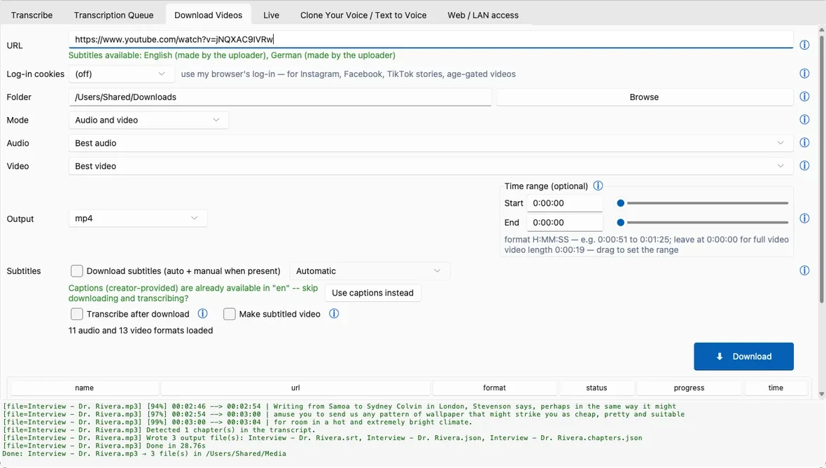826x468 pixels.
Task: Go to the Live tab
Action: [x=272, y=15]
